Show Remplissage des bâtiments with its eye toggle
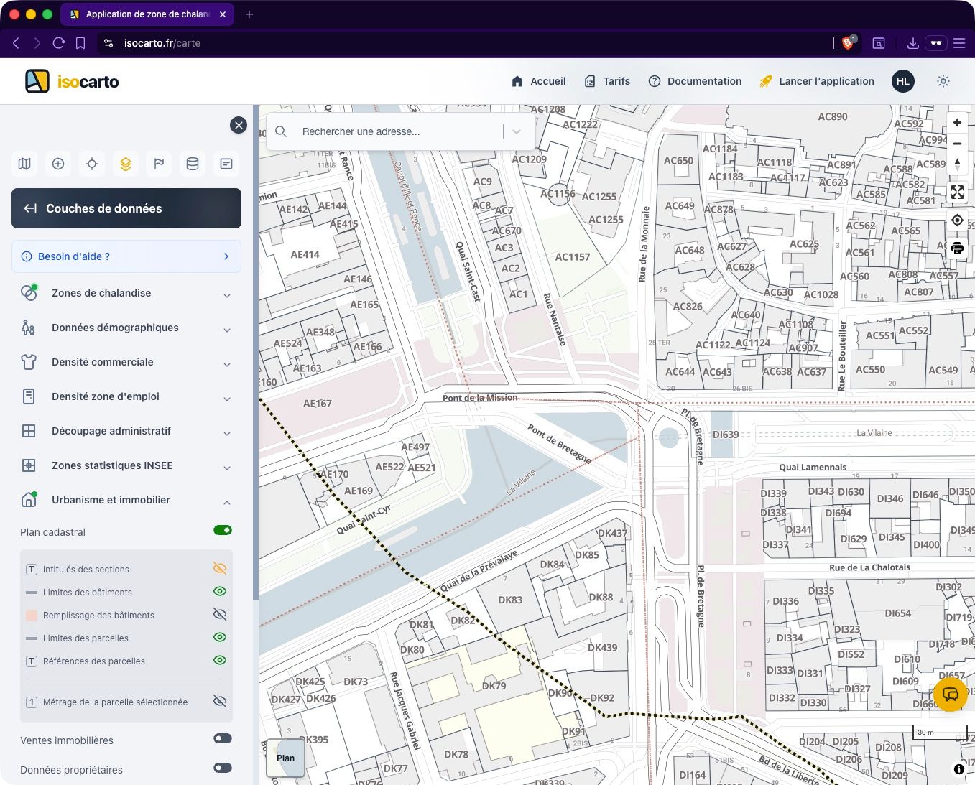This screenshot has width=975, height=785. tap(219, 614)
